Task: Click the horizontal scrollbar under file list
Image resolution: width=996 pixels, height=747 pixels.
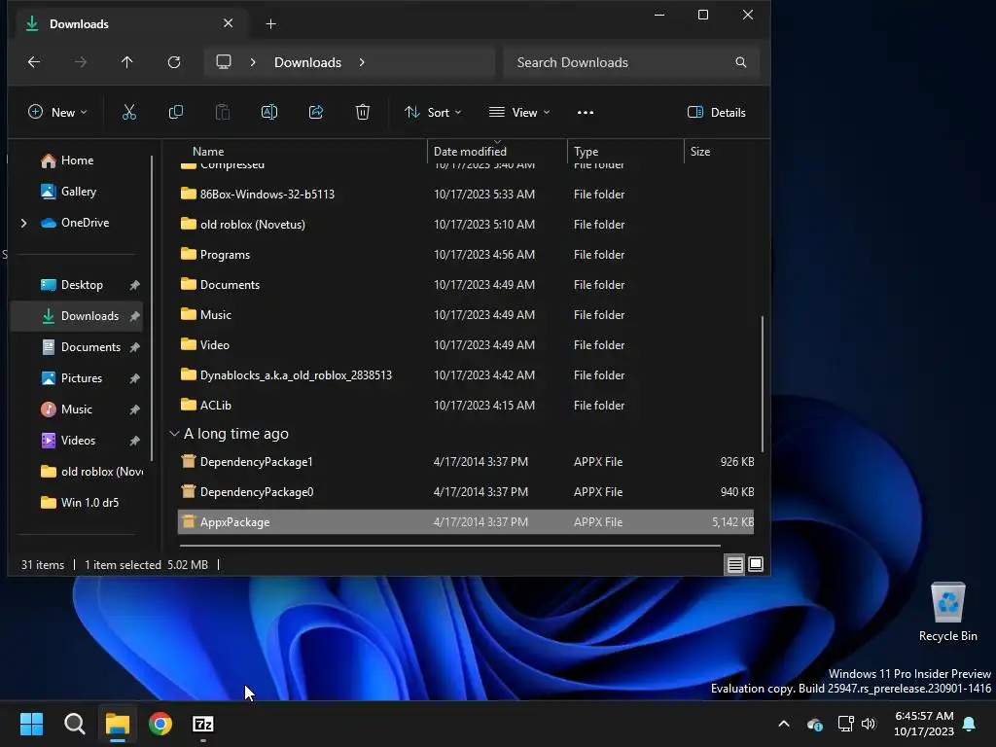Action: click(x=449, y=545)
